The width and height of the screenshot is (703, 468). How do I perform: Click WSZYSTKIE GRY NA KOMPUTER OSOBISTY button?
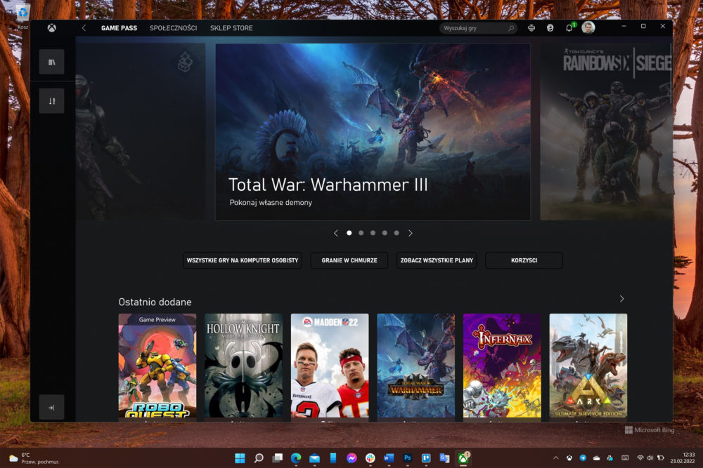pos(243,260)
